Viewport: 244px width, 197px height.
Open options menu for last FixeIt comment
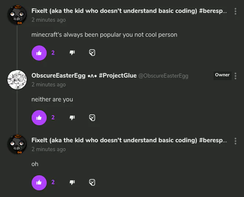[235, 141]
